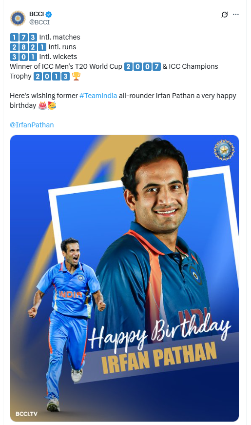Click the party face emoji

click(x=52, y=105)
